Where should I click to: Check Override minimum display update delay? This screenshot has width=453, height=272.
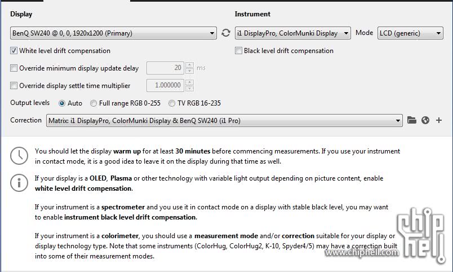coord(14,68)
